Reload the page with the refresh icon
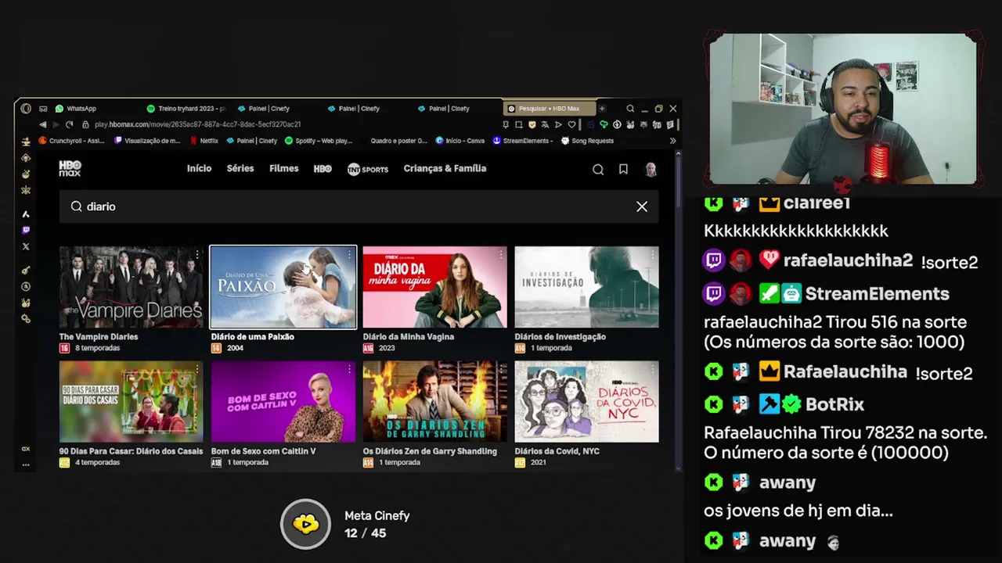This screenshot has height=563, width=1002. [70, 124]
